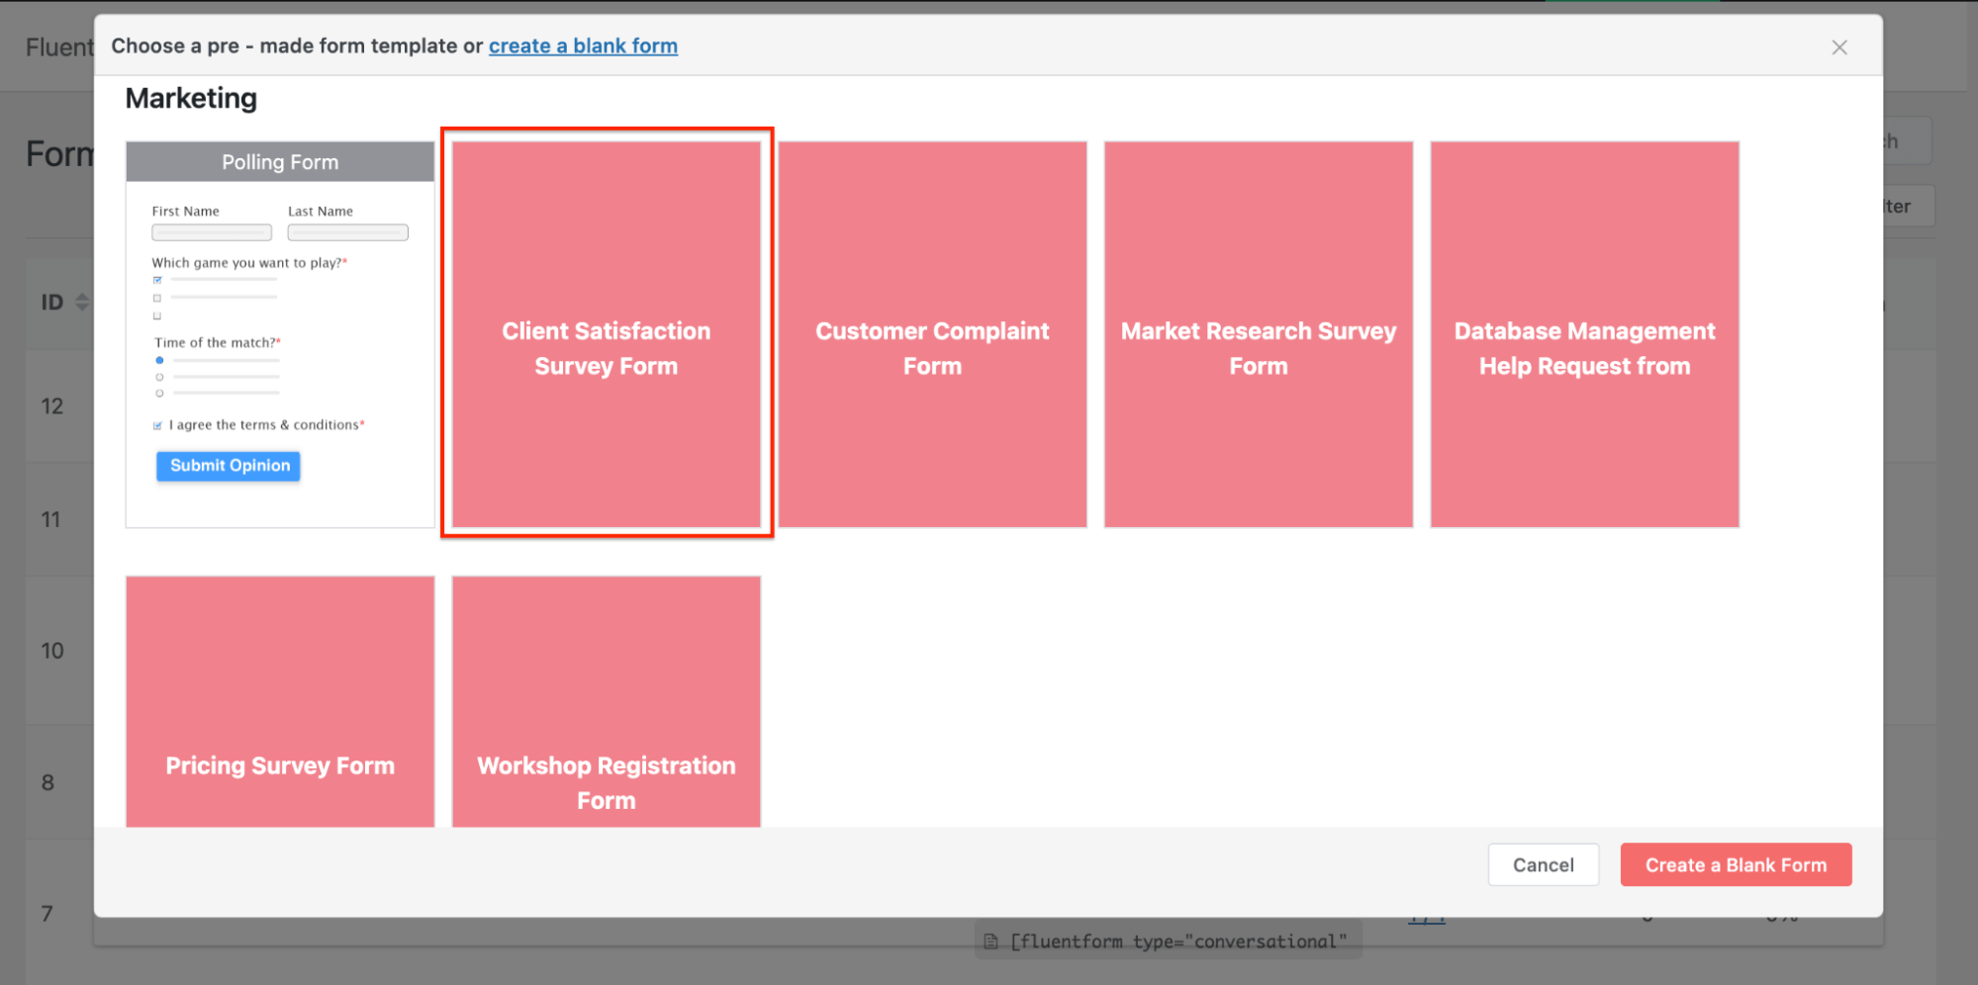Toggle the terms & conditions checkbox
This screenshot has width=1978, height=985.
click(157, 425)
